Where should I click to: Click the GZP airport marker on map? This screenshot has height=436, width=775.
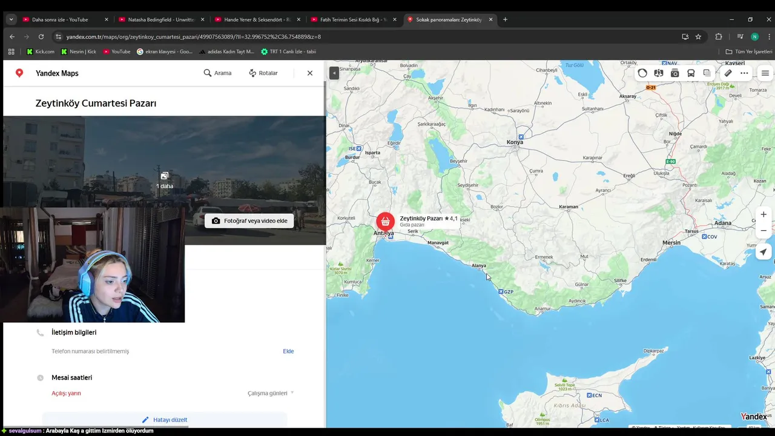click(505, 292)
